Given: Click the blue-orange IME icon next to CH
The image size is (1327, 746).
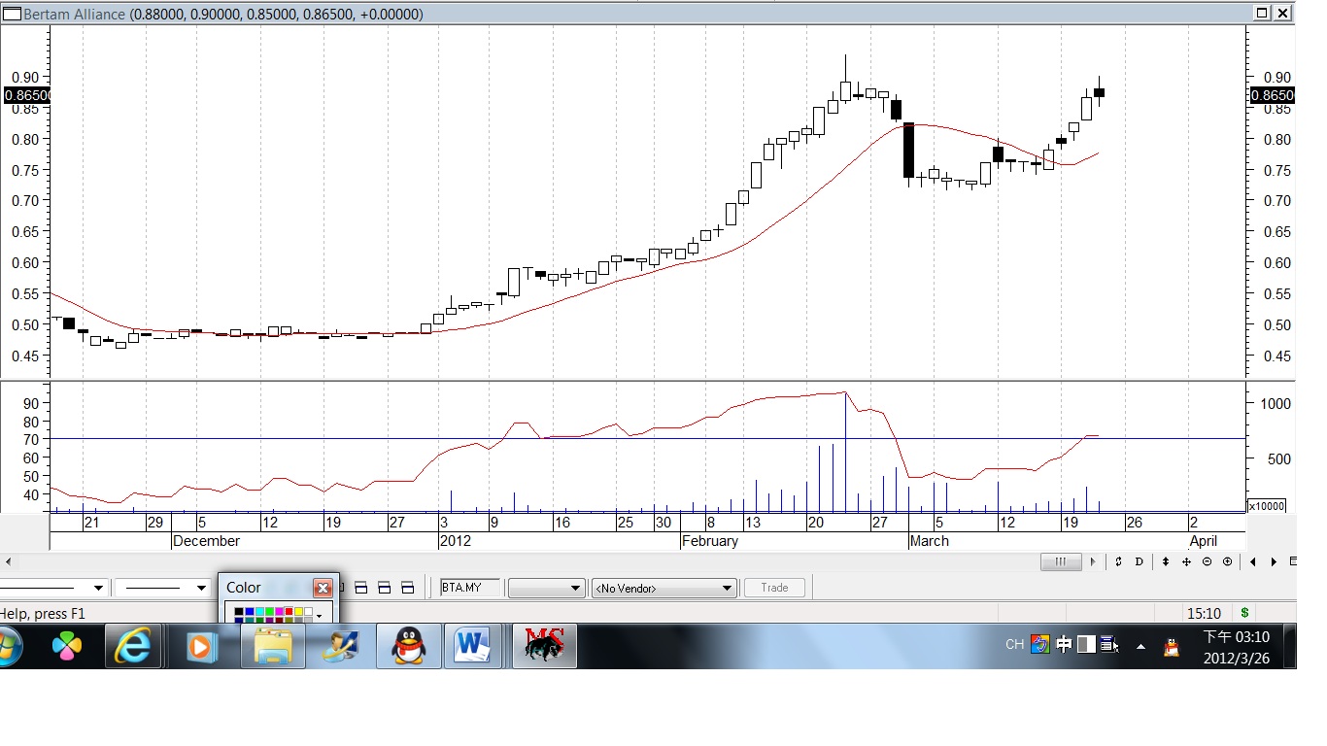Looking at the screenshot, I should click(x=1040, y=644).
